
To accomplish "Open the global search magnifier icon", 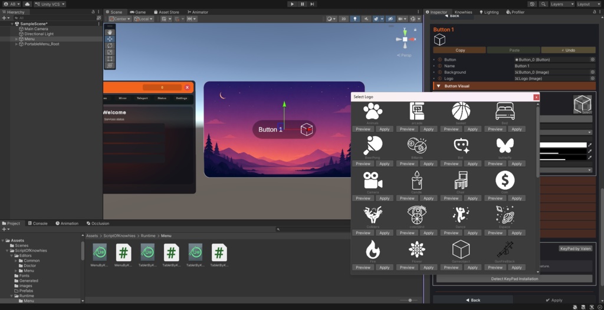I will [543, 4].
